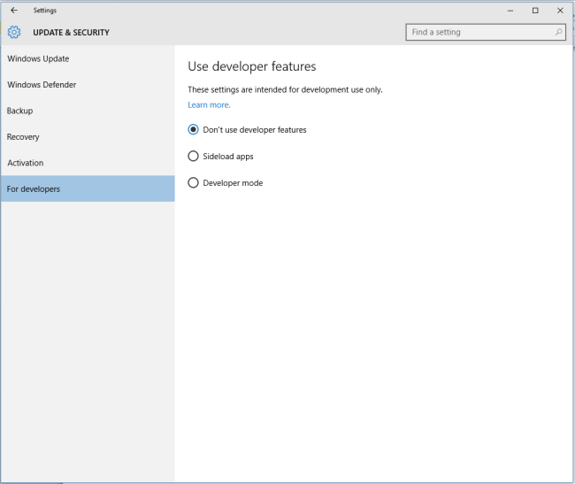
Task: Go to Windows Defender settings
Action: click(x=42, y=85)
